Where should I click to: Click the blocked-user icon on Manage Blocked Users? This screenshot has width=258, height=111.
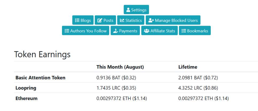pyautogui.click(x=151, y=20)
